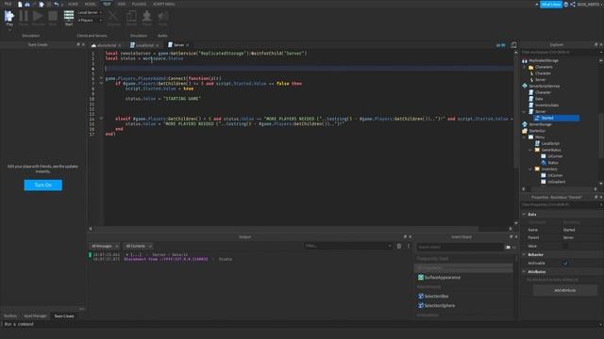Open the All Contexts filter dropdown
This screenshot has width=604, height=339.
coord(139,246)
